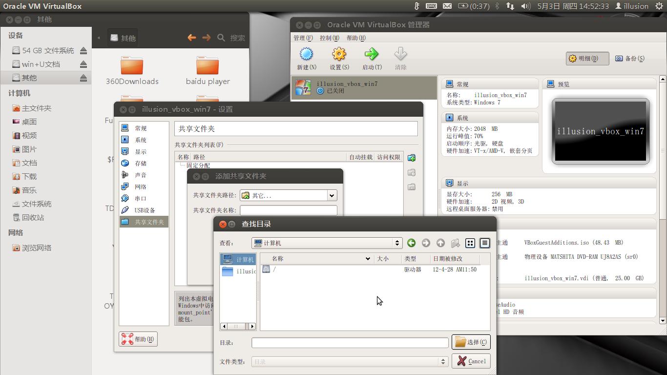Open the 帮助(H) menu in VirtualBox manager
This screenshot has width=667, height=375.
[x=356, y=38]
